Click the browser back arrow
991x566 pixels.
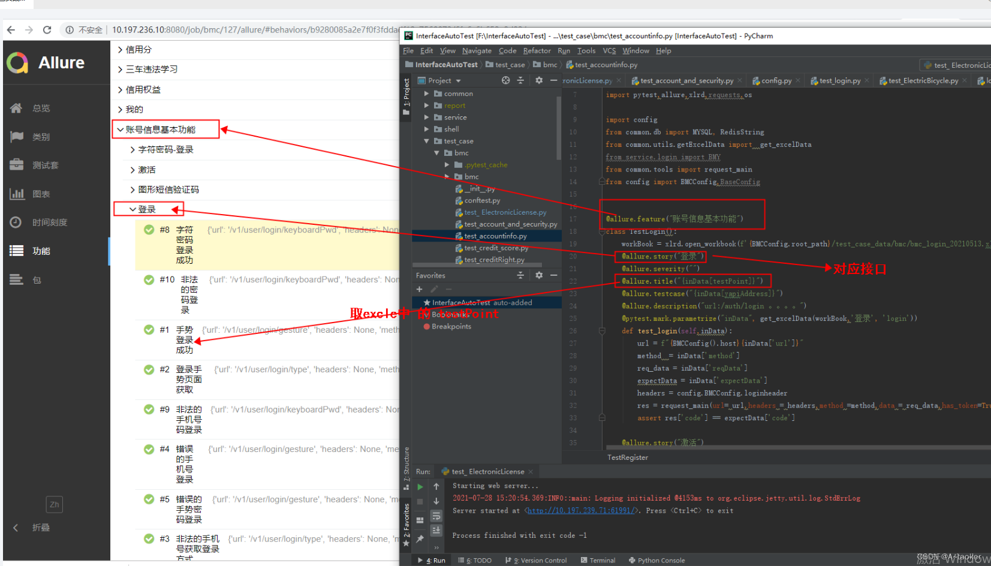[11, 29]
